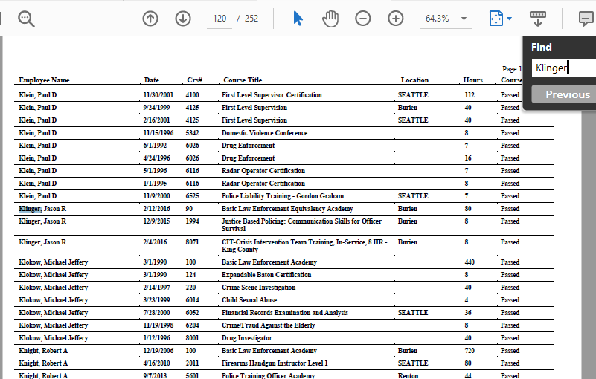Click the Find text field containing Klinger
596x379 pixels.
pyautogui.click(x=564, y=68)
